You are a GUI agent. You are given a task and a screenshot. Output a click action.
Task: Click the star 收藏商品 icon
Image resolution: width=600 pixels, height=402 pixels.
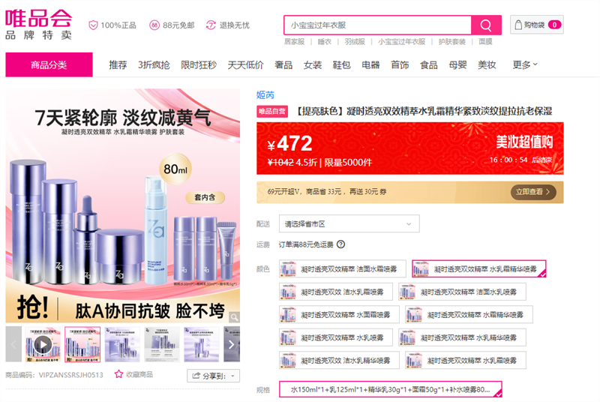coord(118,374)
